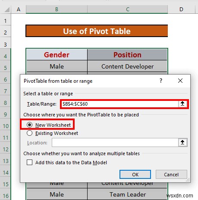198x200 pixels.
Task: Click the Position header cell
Action: pos(127,55)
